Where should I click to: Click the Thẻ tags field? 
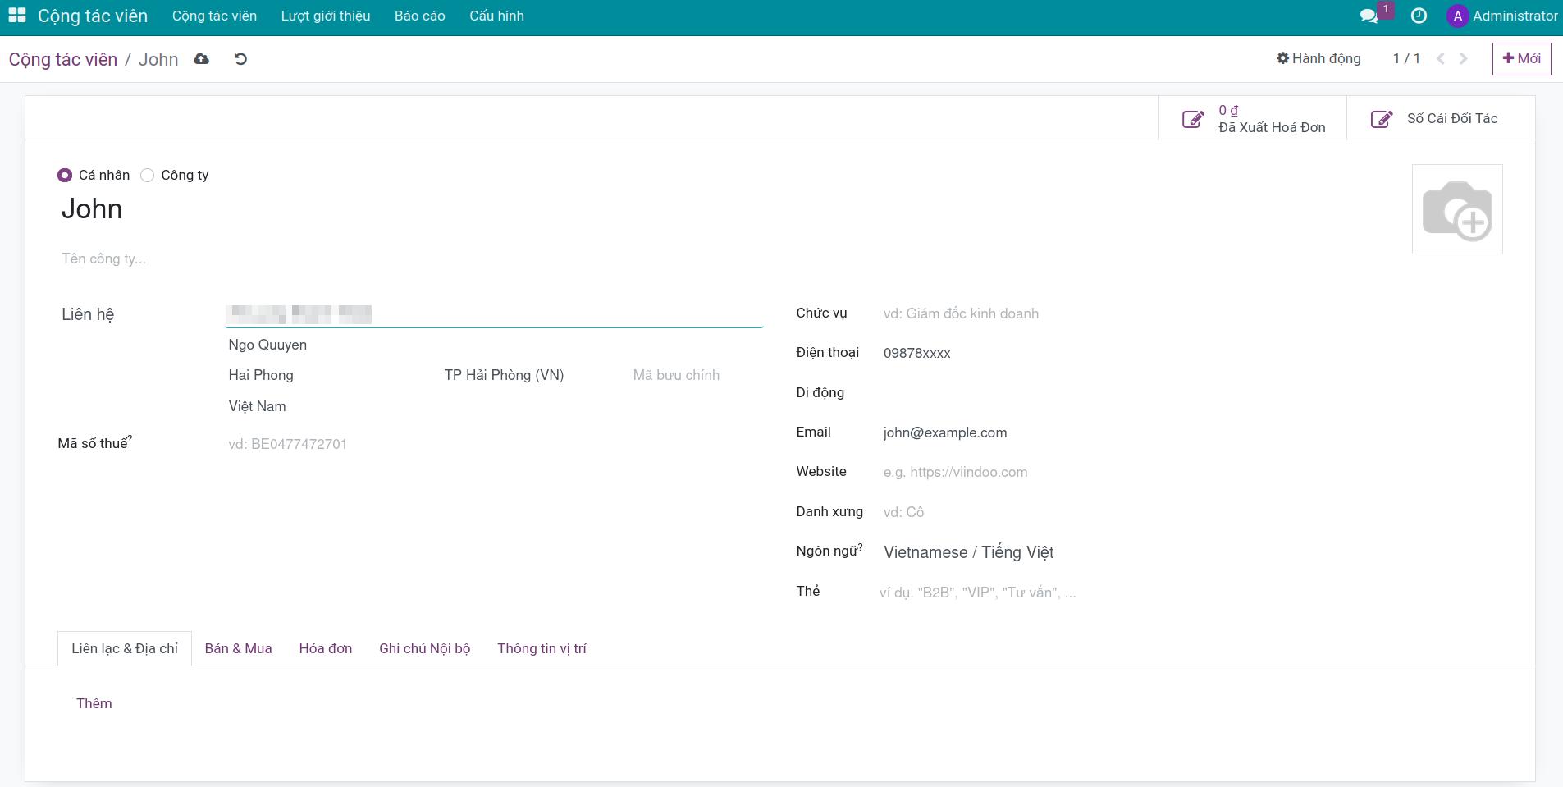click(1191, 593)
